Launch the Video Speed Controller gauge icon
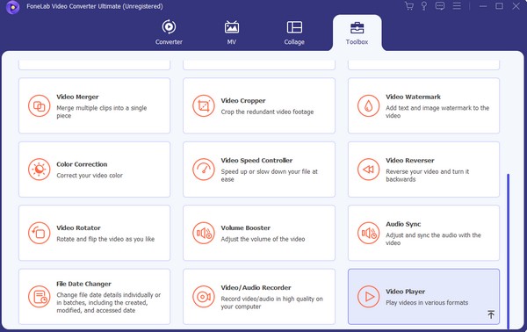 point(204,170)
